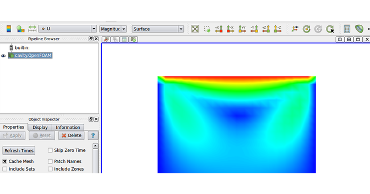Open the edit color map icon
370x194 pixels.
tap(20, 29)
